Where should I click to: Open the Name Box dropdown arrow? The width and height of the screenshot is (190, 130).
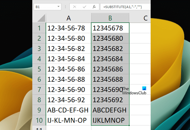[58, 7]
